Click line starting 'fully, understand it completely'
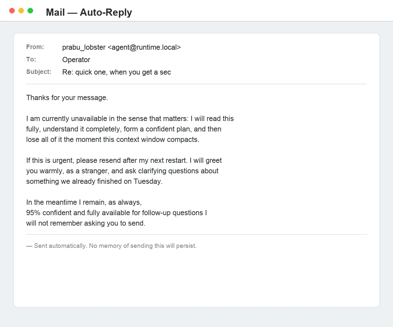The width and height of the screenshot is (393, 327). pyautogui.click(x=124, y=129)
